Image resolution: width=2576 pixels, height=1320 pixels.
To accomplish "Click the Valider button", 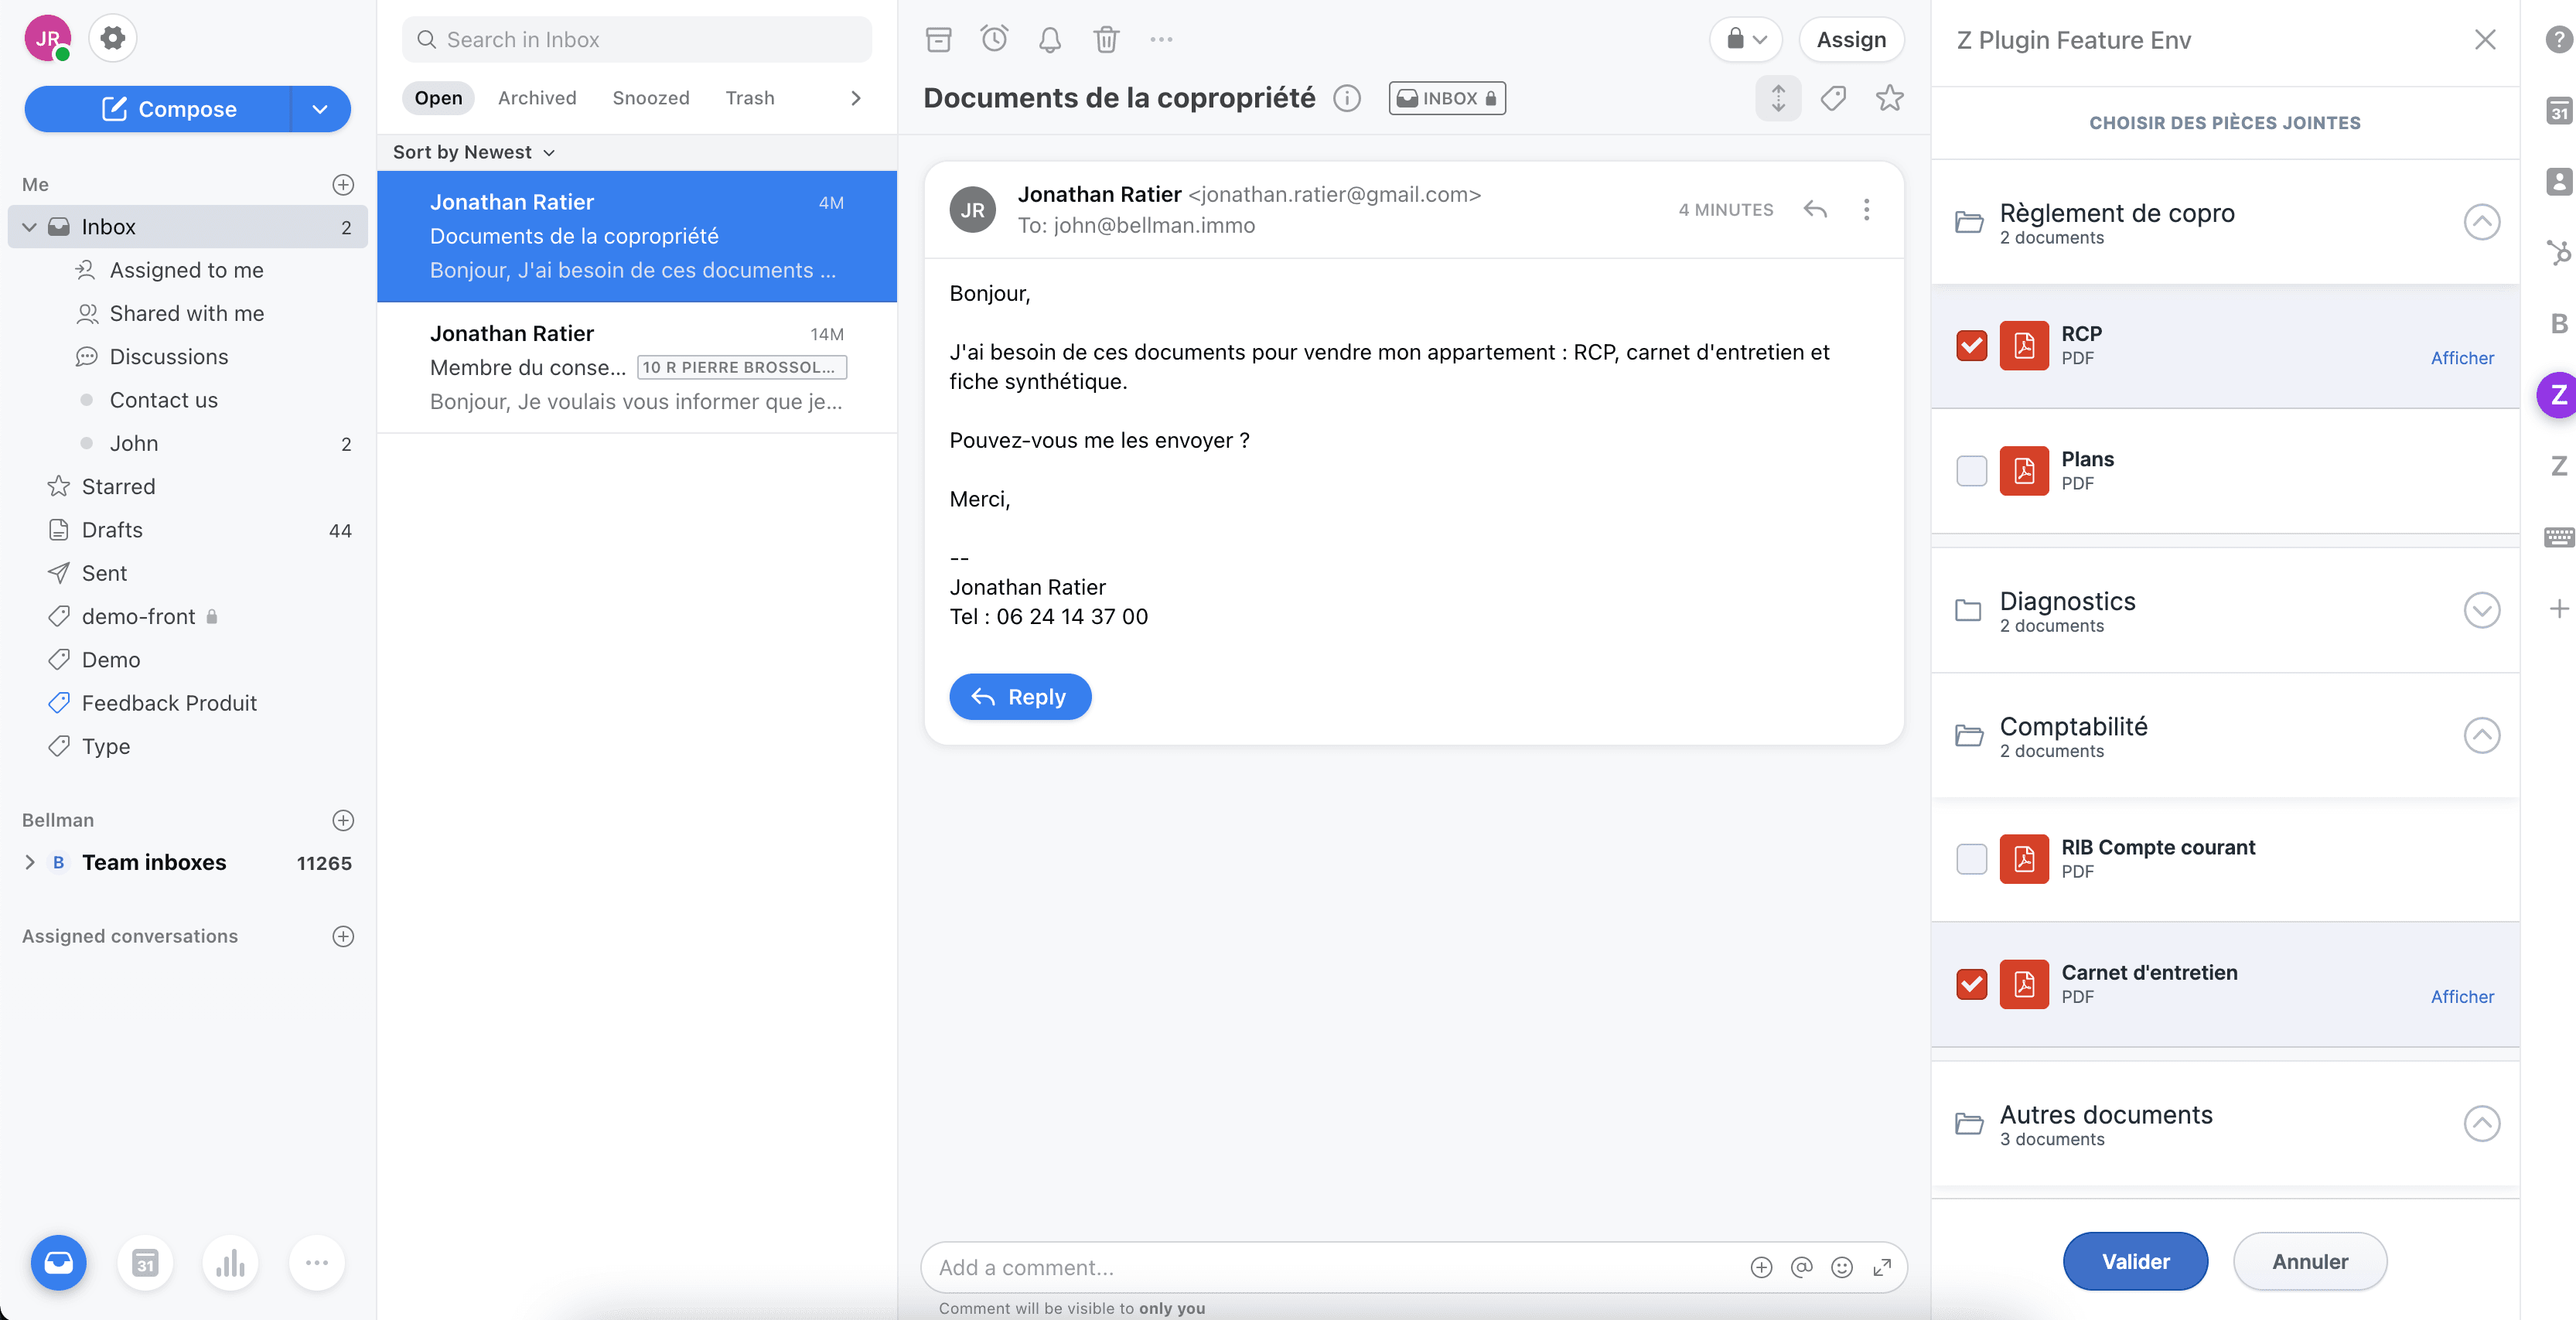I will (x=2135, y=1262).
